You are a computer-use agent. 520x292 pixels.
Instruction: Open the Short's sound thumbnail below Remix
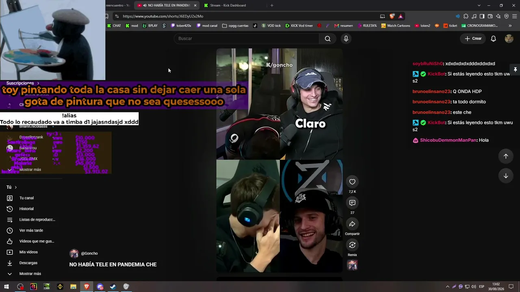coord(352,265)
